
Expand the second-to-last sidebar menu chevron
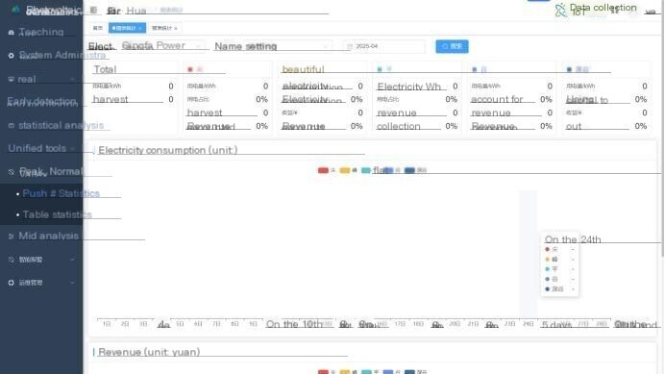coord(72,260)
